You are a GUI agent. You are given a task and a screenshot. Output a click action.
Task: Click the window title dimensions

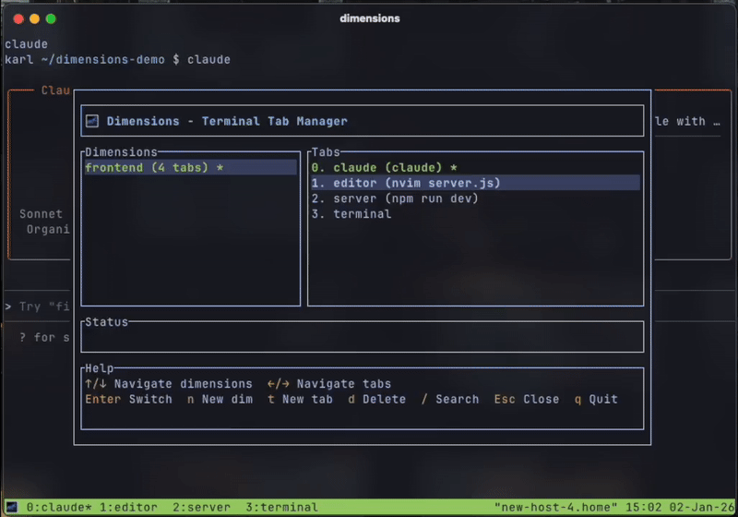370,18
